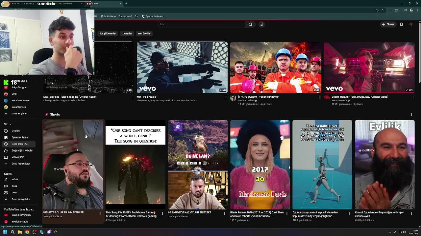
Task: Expand the Siz section chevron
Action: 10,124
